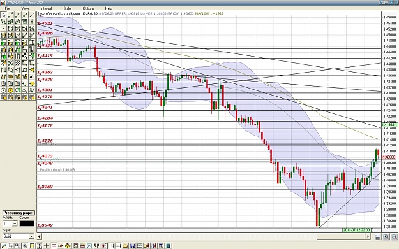The image size is (399, 249).
Task: Click yellow-and-red globe icon in bottom toolbar
Action: [68, 246]
